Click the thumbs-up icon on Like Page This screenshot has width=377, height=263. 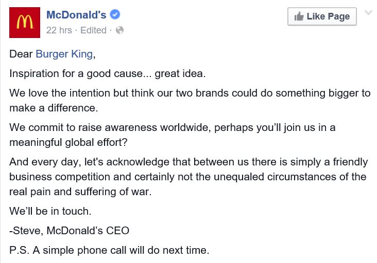point(299,16)
